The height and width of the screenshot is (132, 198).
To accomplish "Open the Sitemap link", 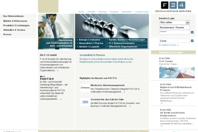I will 103,12.
